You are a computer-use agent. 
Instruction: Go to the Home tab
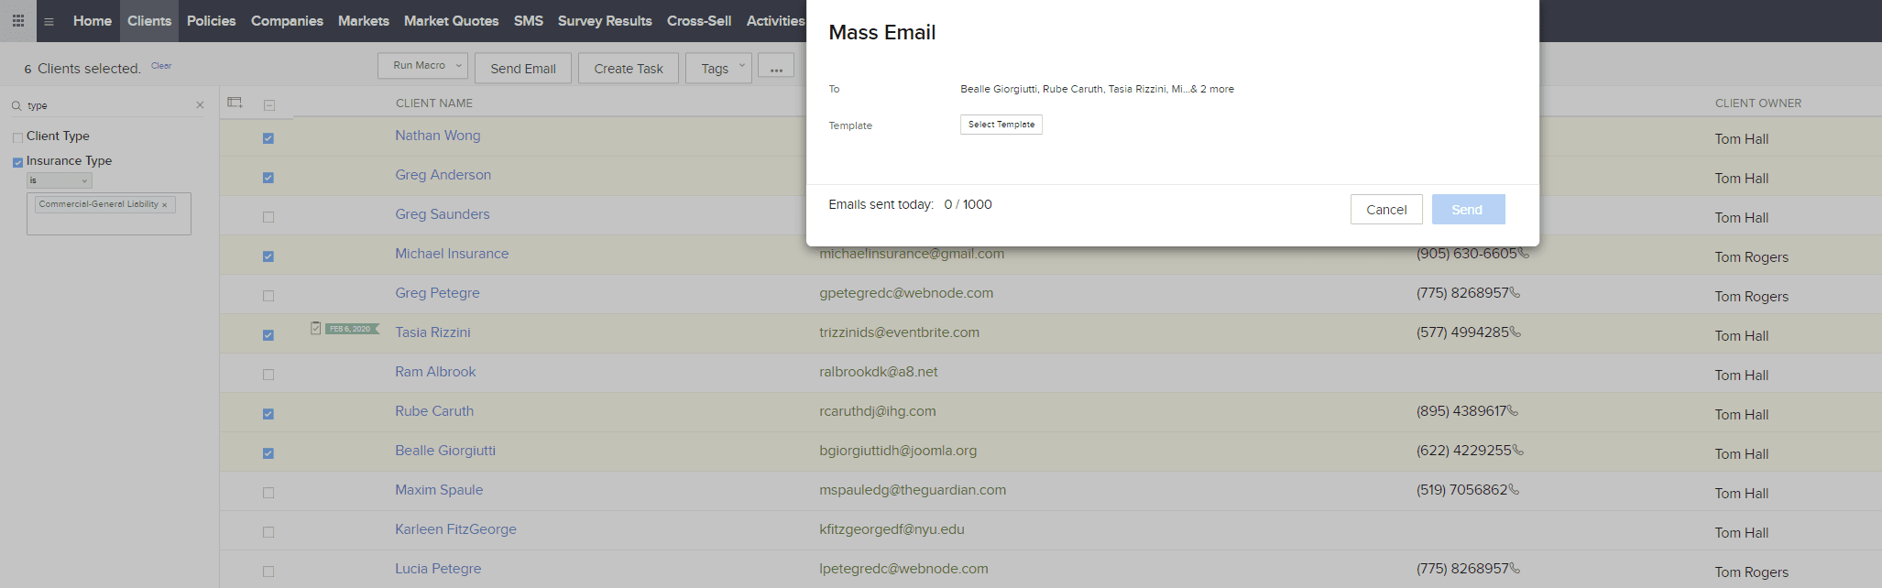[x=93, y=20]
